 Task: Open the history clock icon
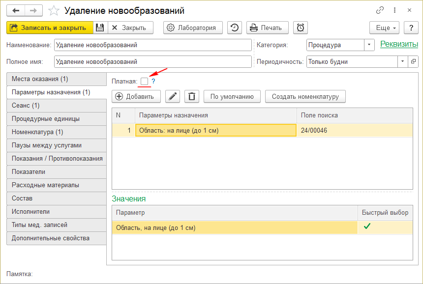pos(234,28)
